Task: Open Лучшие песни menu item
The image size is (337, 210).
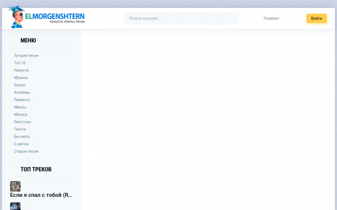Action: tap(26, 56)
